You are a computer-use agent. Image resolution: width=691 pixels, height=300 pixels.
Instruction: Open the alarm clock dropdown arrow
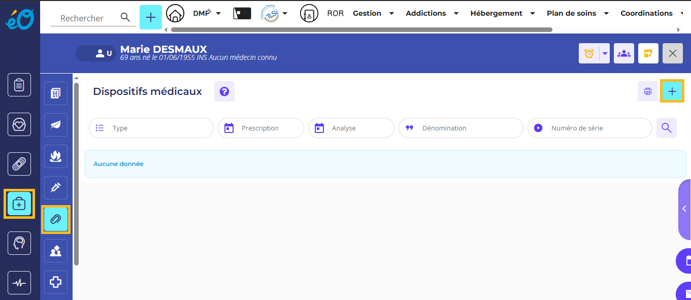pos(605,53)
